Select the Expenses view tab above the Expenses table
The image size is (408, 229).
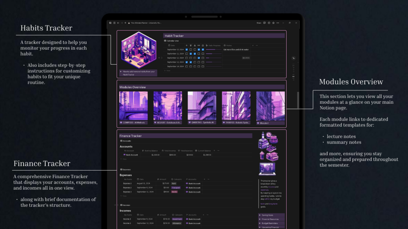[x=125, y=169]
